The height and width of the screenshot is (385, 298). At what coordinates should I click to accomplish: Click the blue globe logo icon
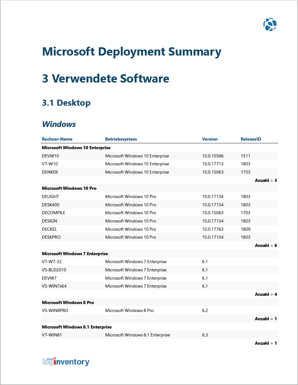coord(270,24)
